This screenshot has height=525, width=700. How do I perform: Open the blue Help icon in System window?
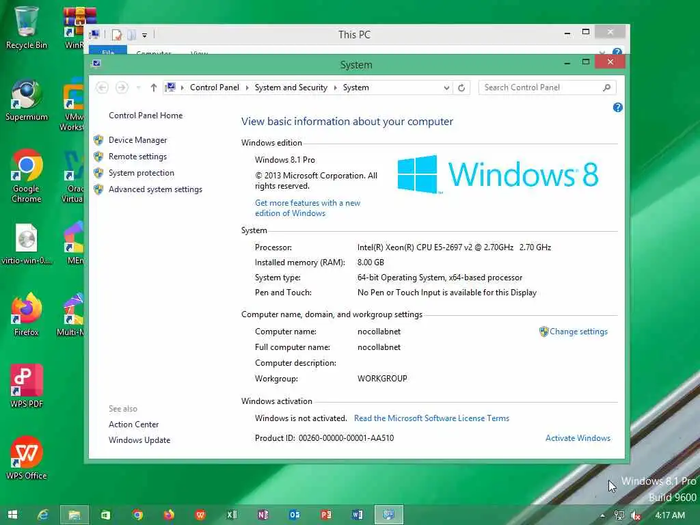(618, 107)
